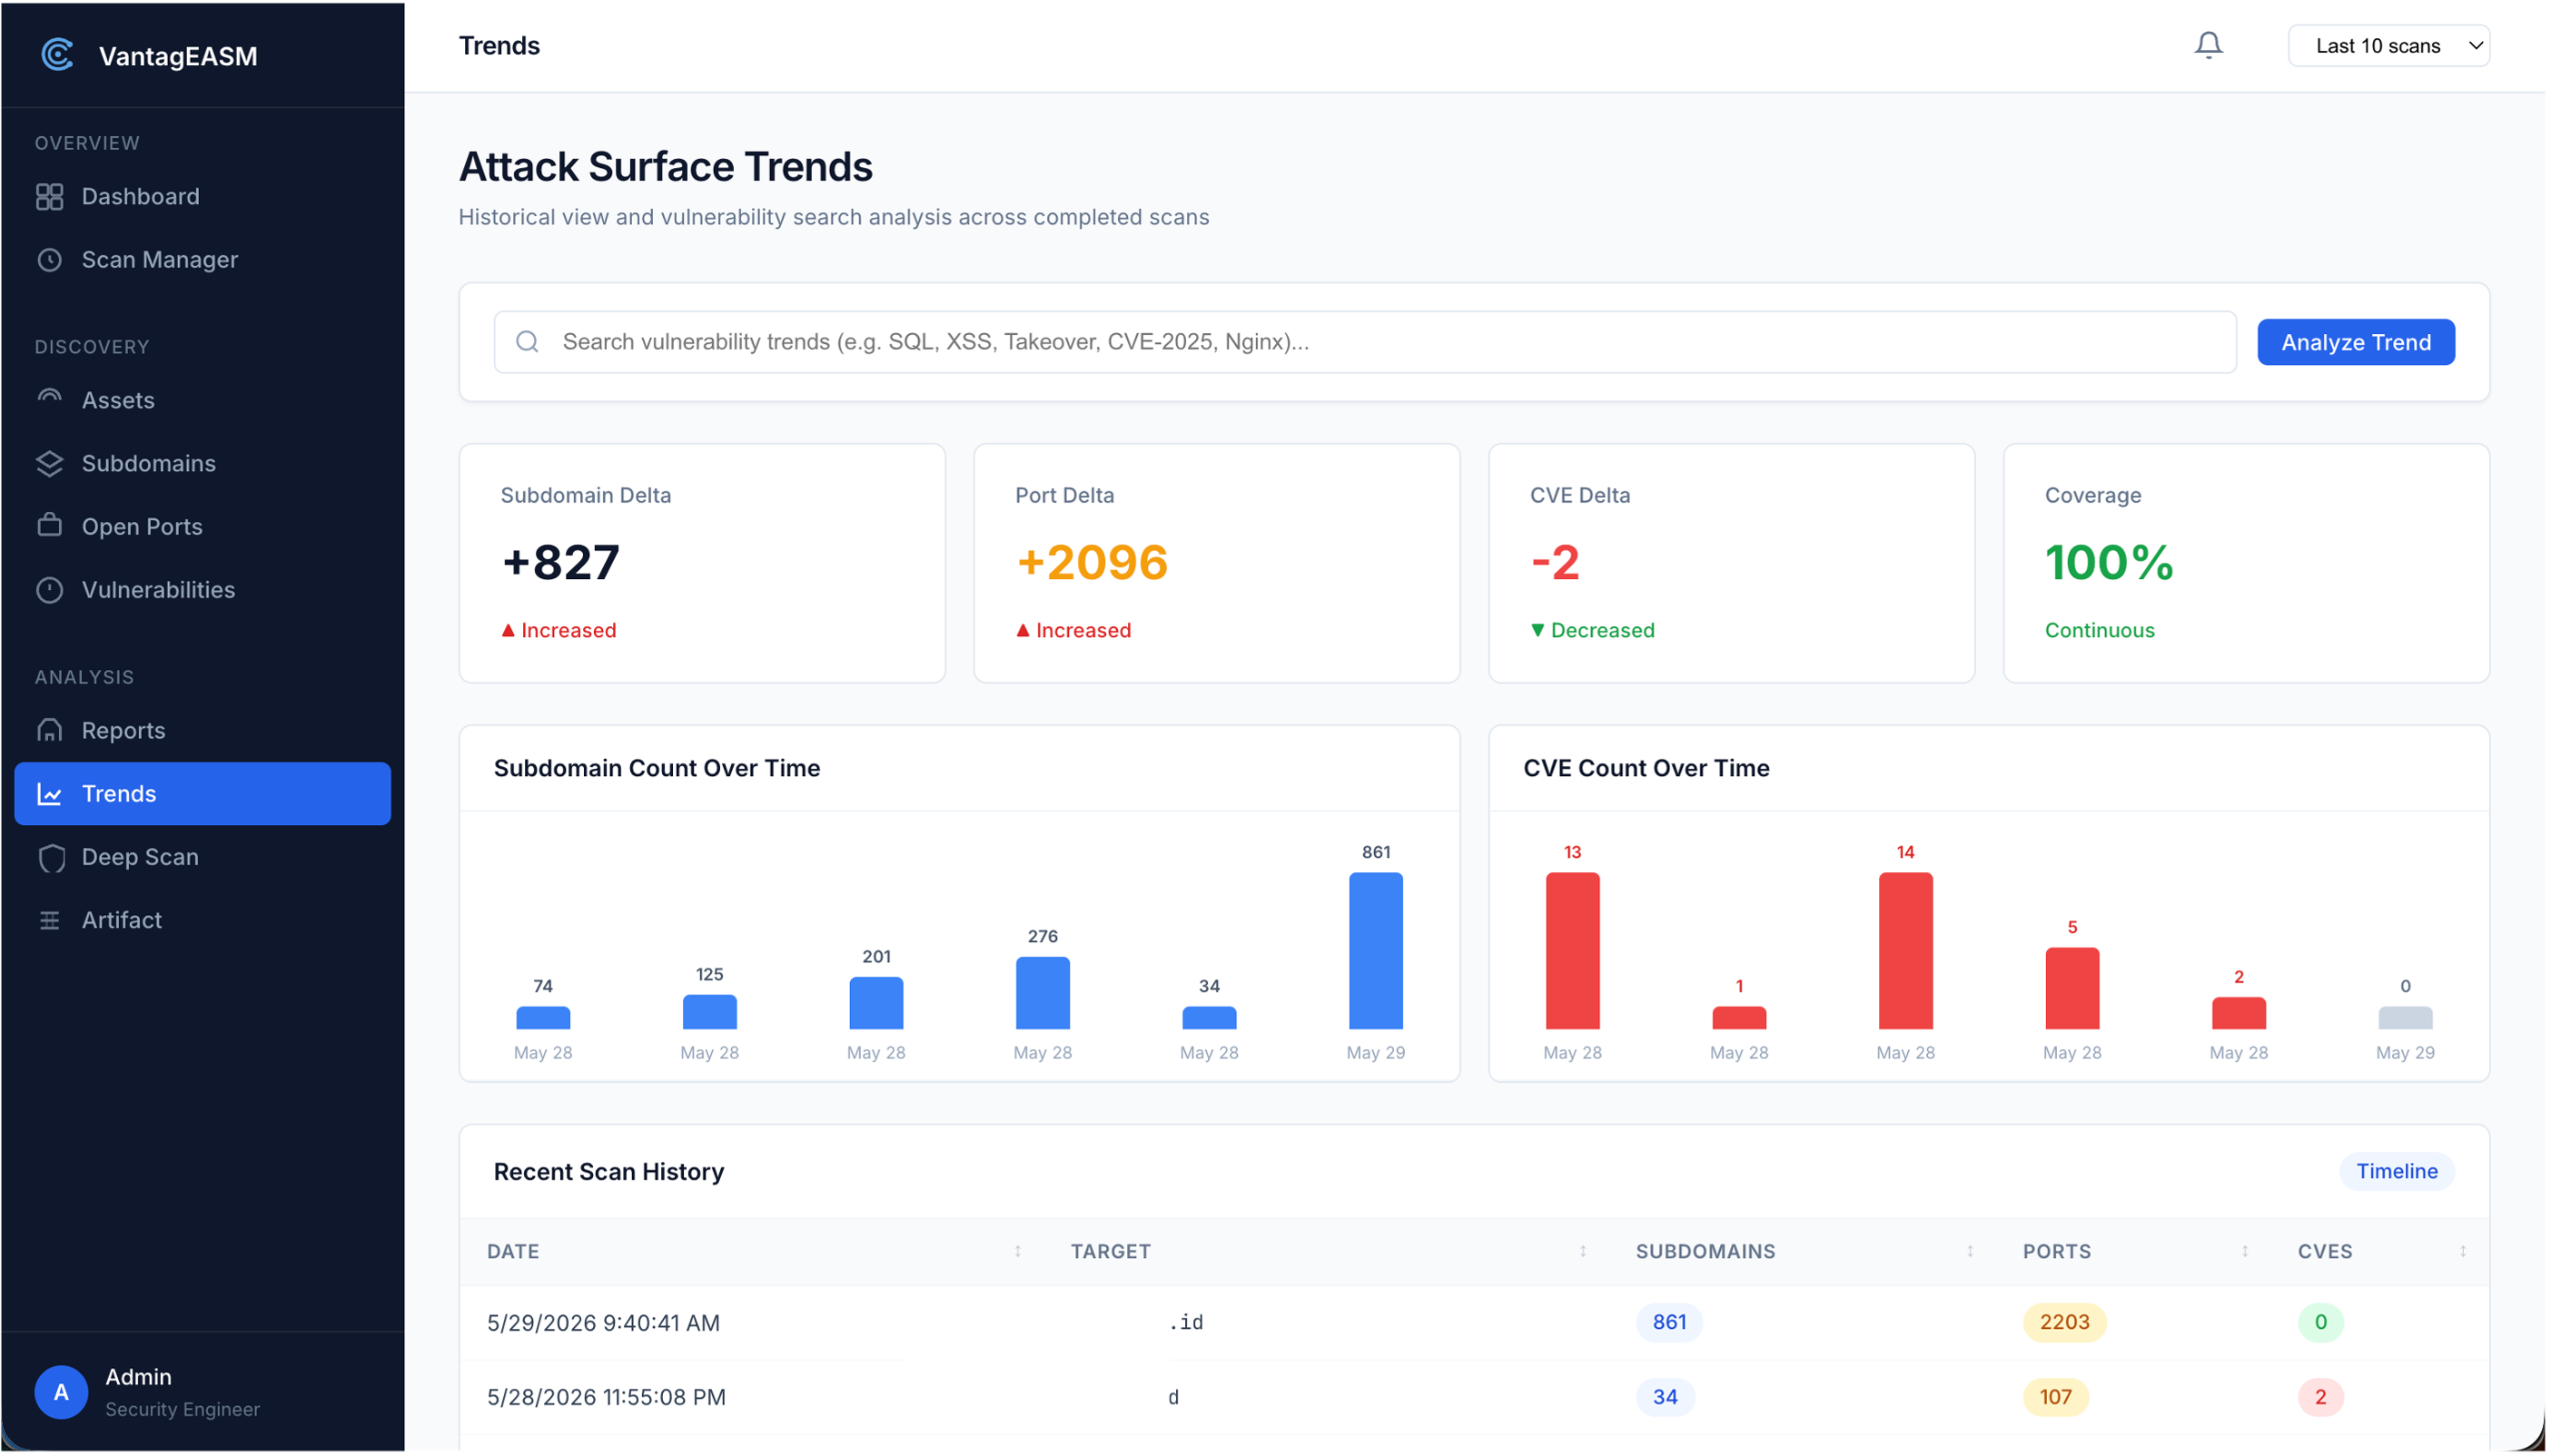Image resolution: width=2551 pixels, height=1456 pixels.
Task: Sort table by Date column arrows
Action: click(x=1017, y=1251)
